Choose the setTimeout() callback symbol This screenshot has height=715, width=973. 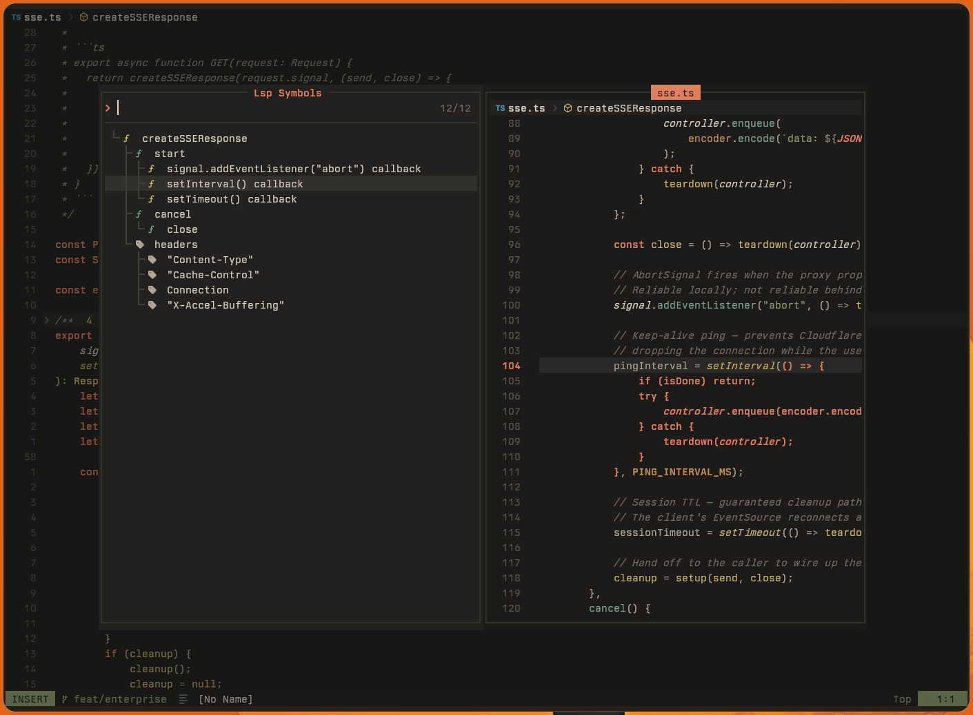(x=232, y=199)
